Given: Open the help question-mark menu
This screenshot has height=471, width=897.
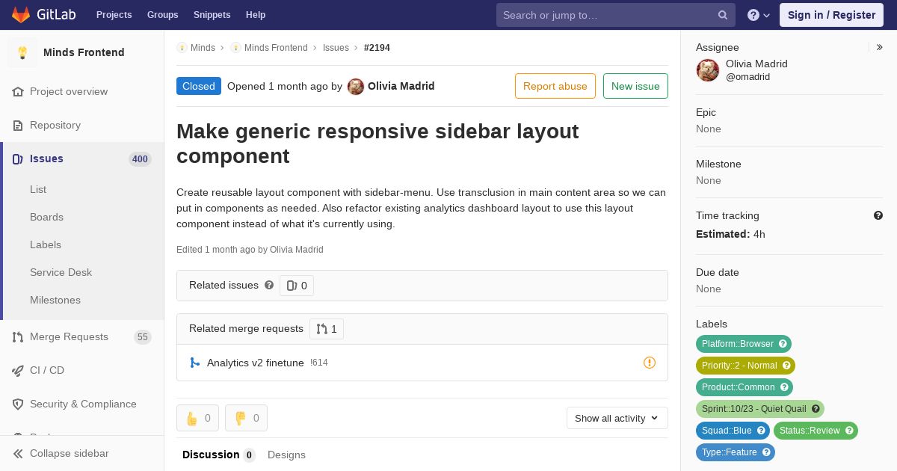Looking at the screenshot, I should (x=759, y=15).
